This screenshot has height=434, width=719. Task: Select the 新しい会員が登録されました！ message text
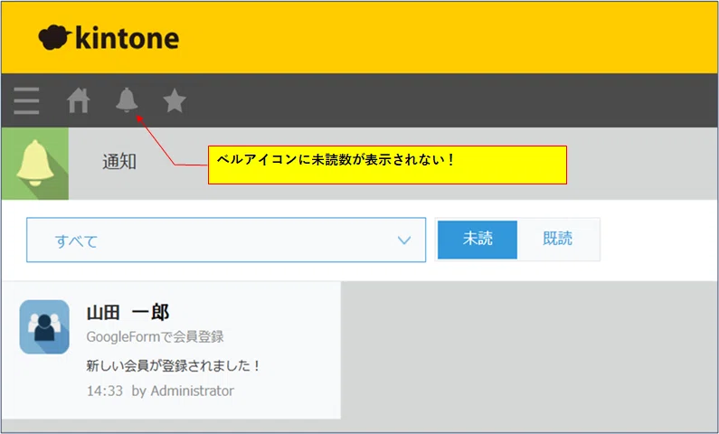tap(174, 366)
